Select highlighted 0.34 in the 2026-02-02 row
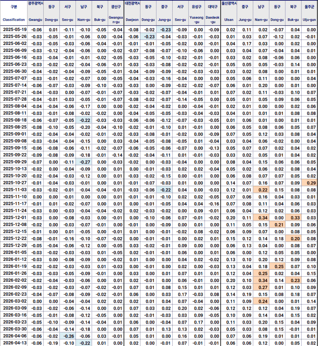 click(x=261, y=280)
